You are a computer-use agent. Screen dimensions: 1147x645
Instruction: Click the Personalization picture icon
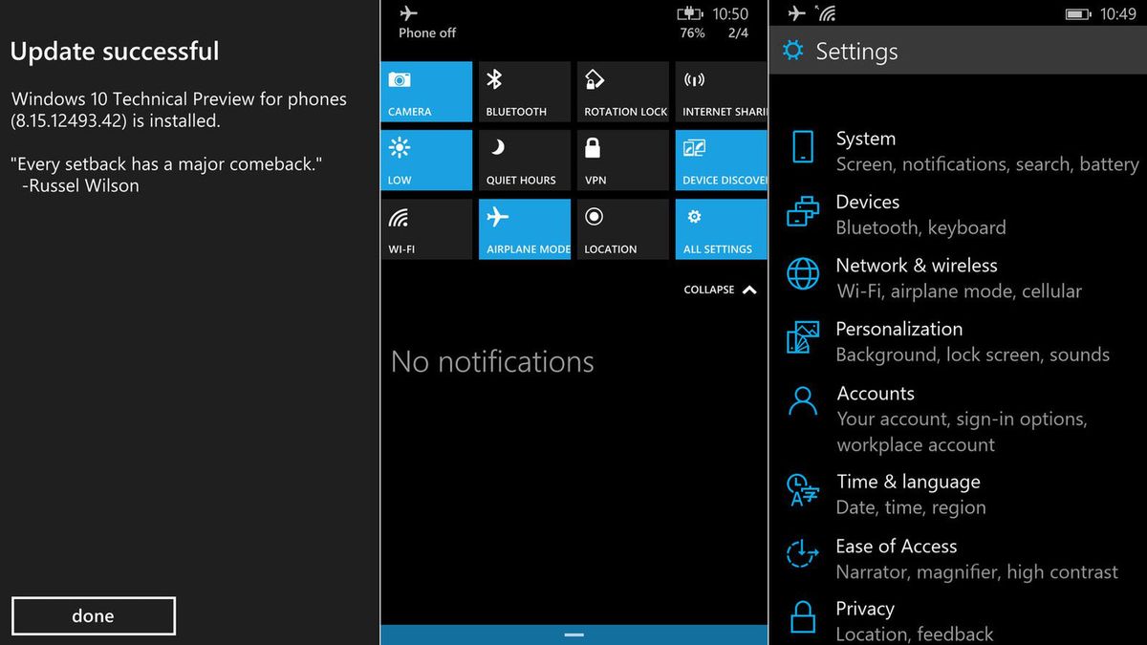[803, 337]
